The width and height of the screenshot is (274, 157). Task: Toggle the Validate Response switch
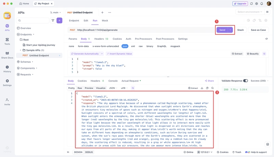[246, 81]
